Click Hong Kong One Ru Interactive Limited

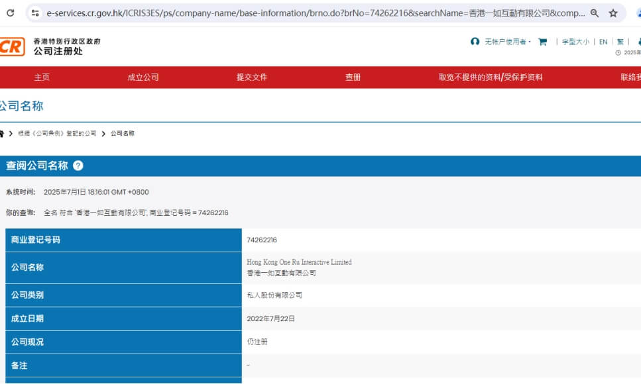[x=299, y=262]
